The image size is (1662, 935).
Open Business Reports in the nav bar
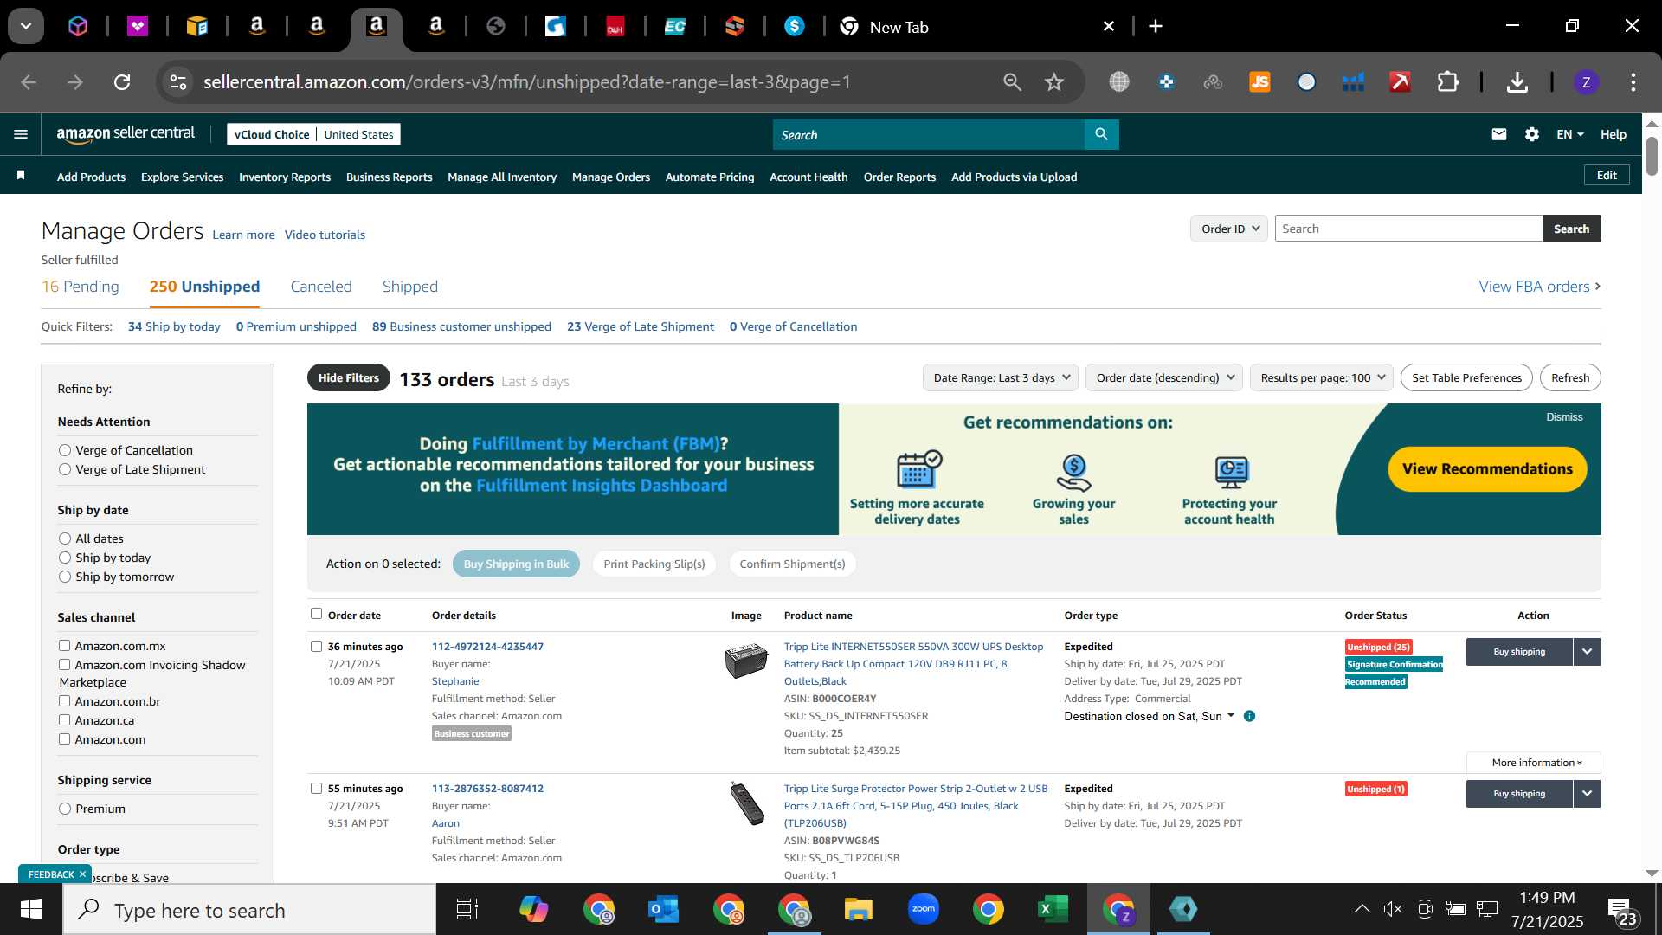pos(389,177)
